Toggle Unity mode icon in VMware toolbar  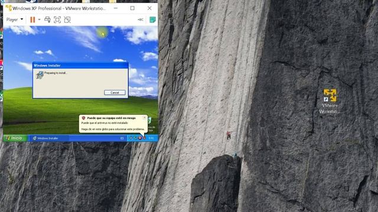pos(67,19)
